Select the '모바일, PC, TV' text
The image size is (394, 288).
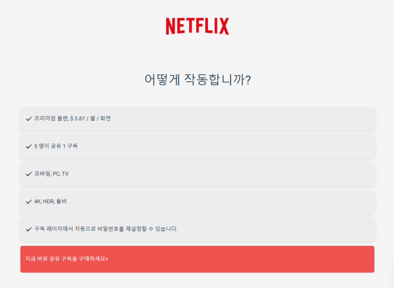[51, 174]
